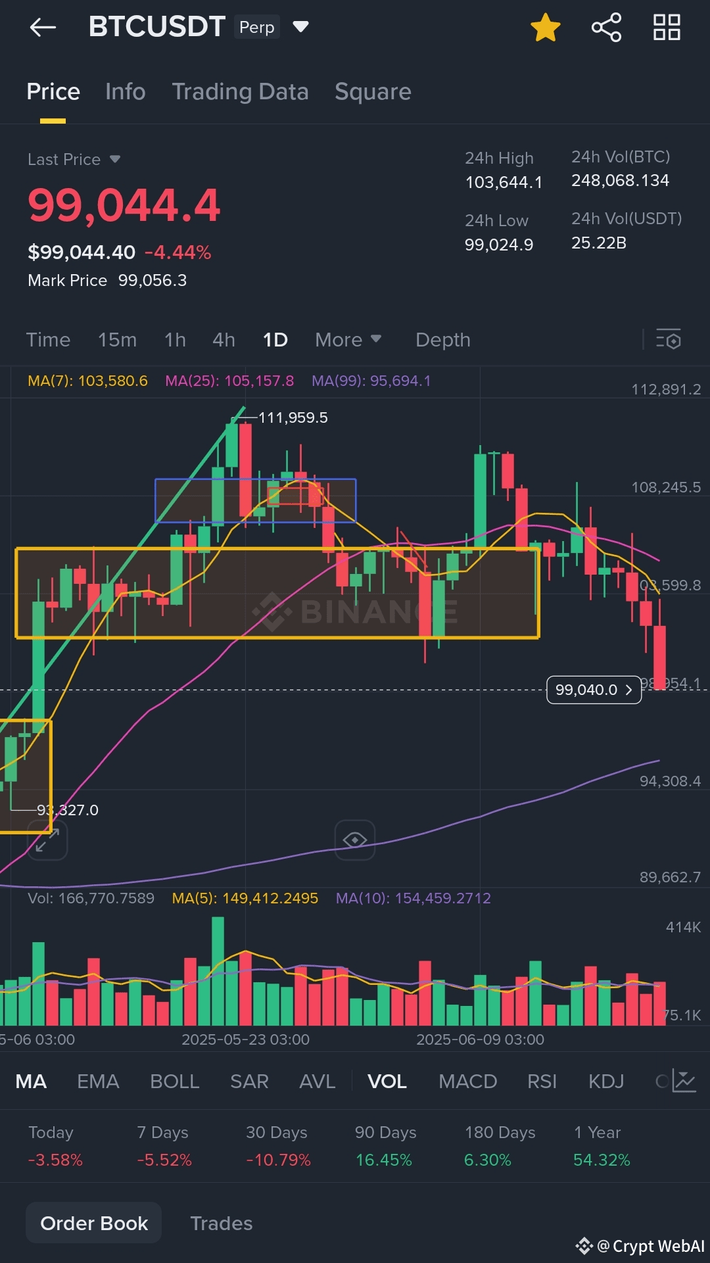710x1263 pixels.
Task: Select the 1h interval
Action: click(175, 340)
